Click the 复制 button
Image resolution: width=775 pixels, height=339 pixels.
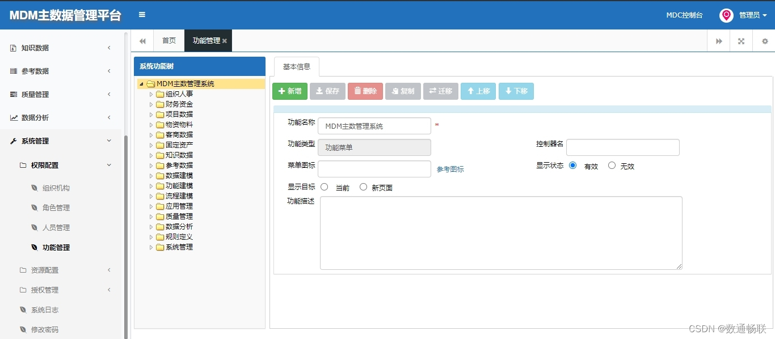pyautogui.click(x=403, y=91)
